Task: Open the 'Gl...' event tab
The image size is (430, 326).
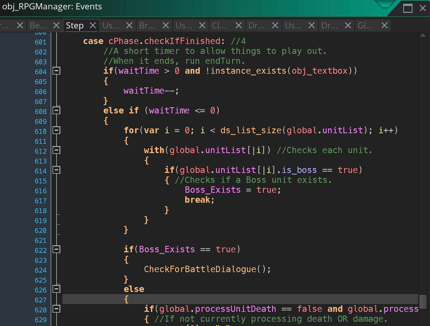Action: [365, 25]
